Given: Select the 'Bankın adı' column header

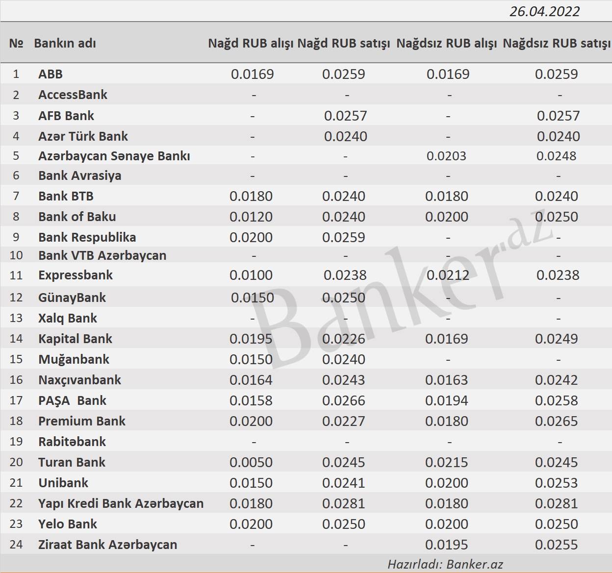Looking at the screenshot, I should [x=65, y=43].
